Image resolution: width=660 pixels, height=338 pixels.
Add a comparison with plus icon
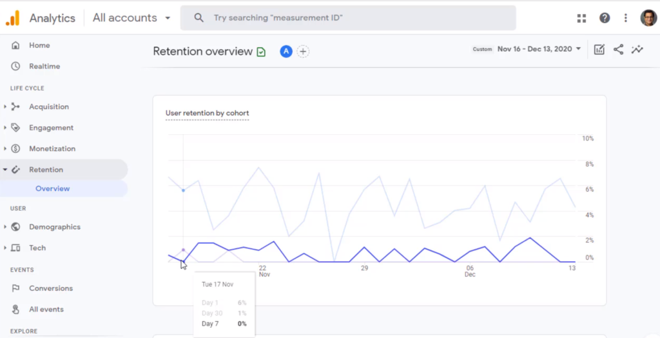tap(303, 52)
